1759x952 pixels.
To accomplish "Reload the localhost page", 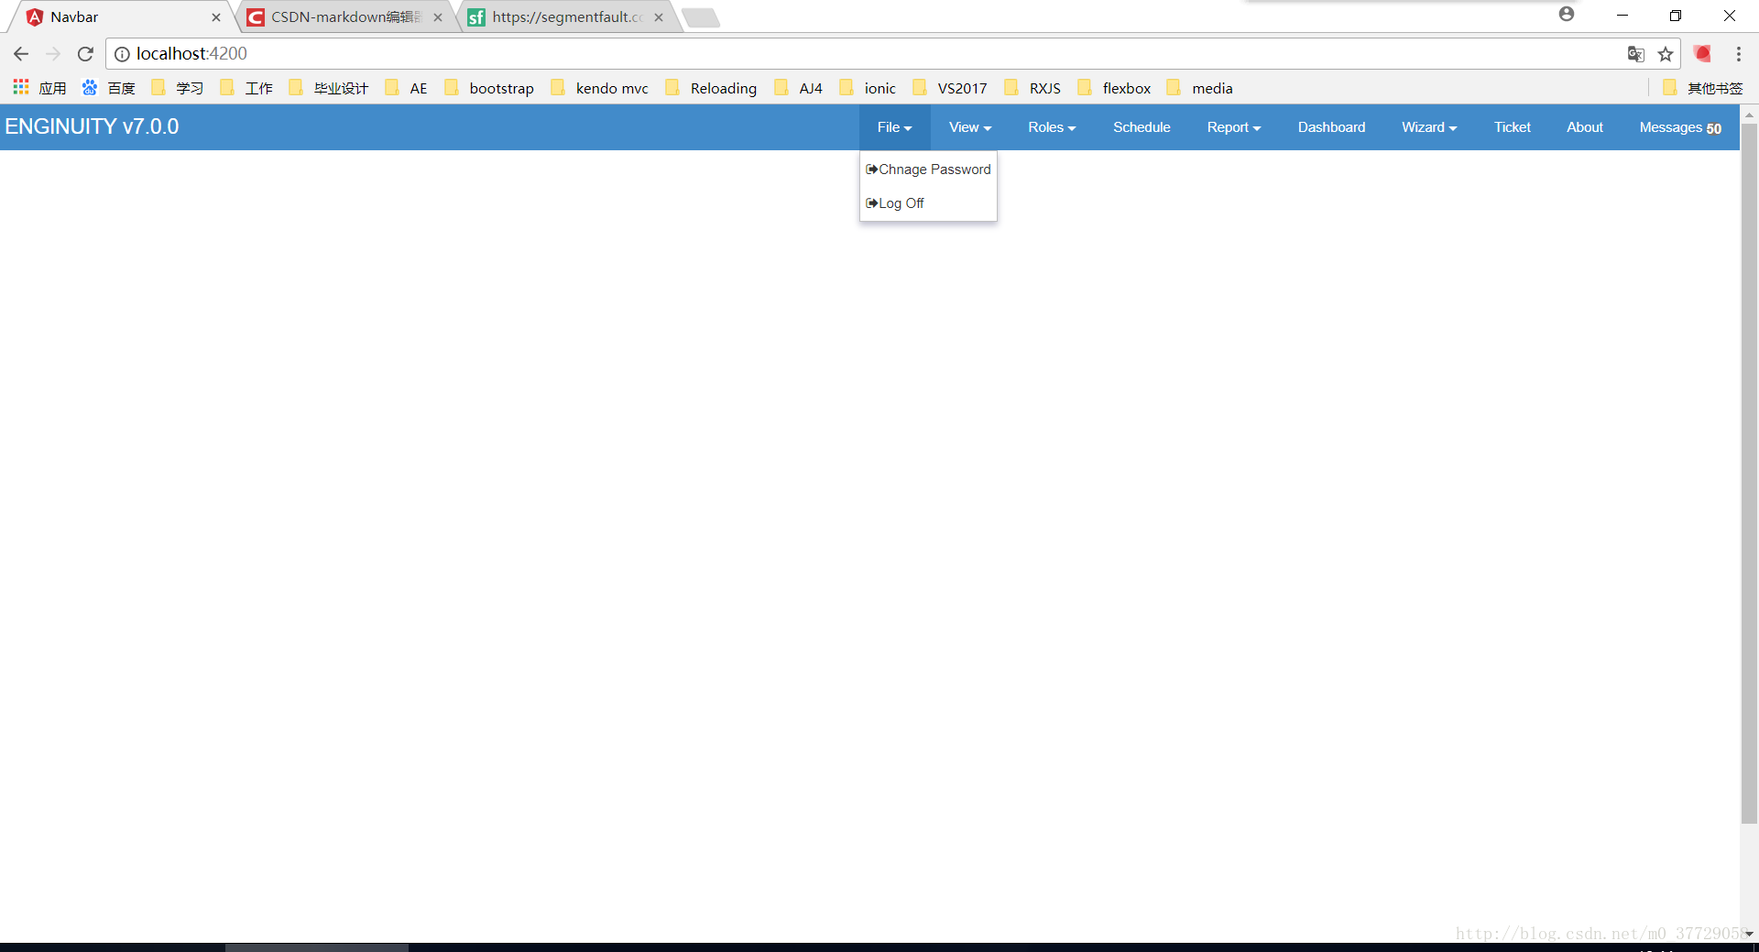I will coord(85,54).
